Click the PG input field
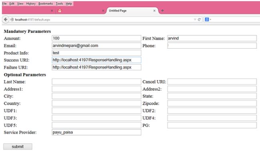This screenshot has width=260, height=153. (212, 125)
